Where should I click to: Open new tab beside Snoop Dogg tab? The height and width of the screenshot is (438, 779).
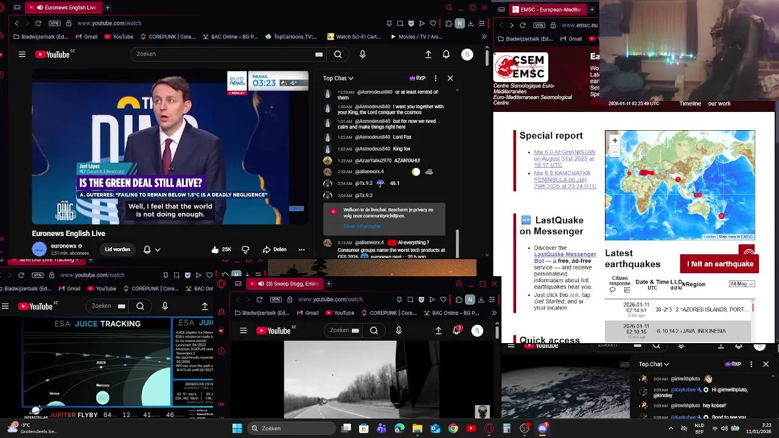pos(329,283)
